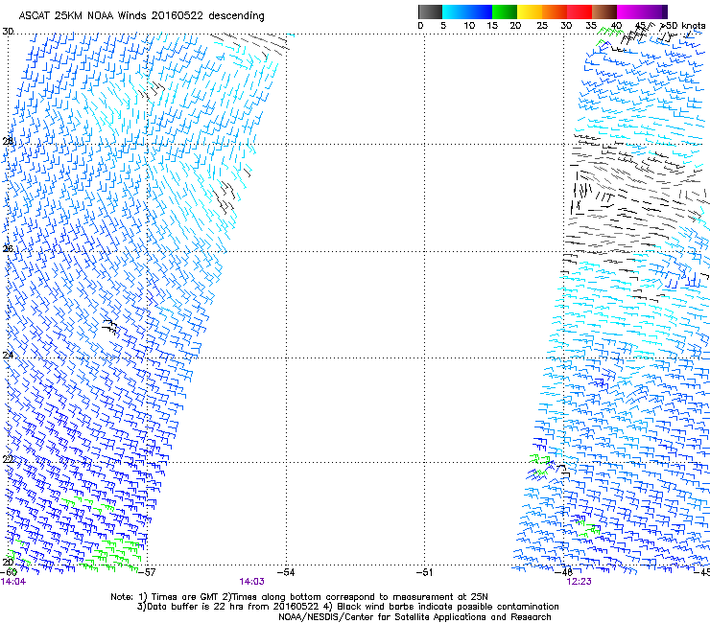Choose the red 30-35 knots legend segment

click(x=580, y=12)
